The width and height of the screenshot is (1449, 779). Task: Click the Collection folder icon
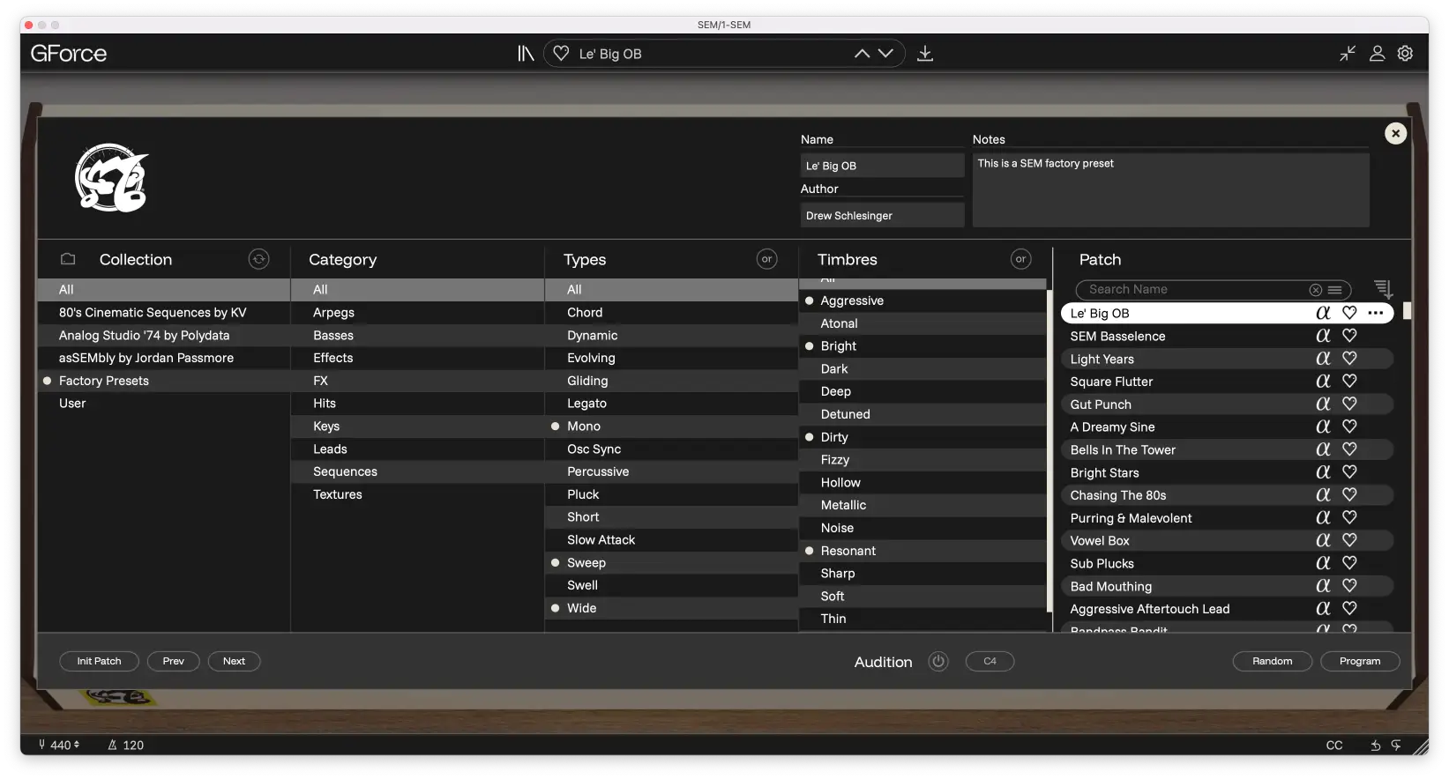point(68,259)
